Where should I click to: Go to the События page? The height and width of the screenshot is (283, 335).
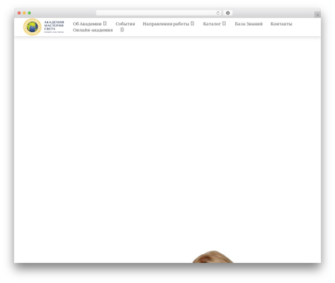[125, 24]
